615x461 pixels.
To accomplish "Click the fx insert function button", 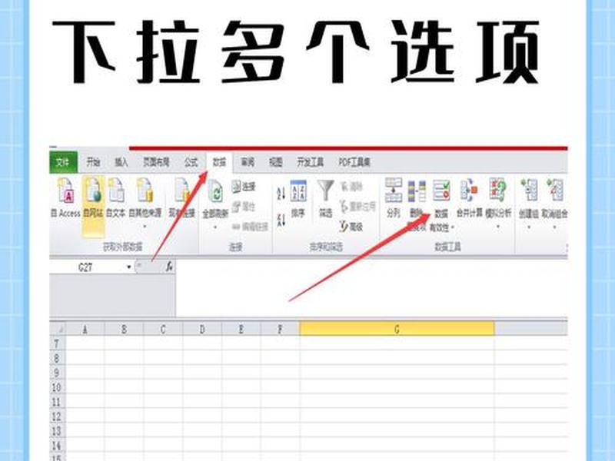I will [168, 267].
